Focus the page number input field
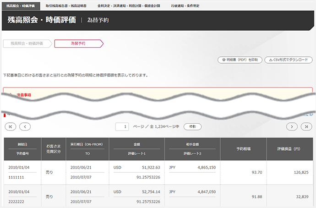 (x=122, y=126)
